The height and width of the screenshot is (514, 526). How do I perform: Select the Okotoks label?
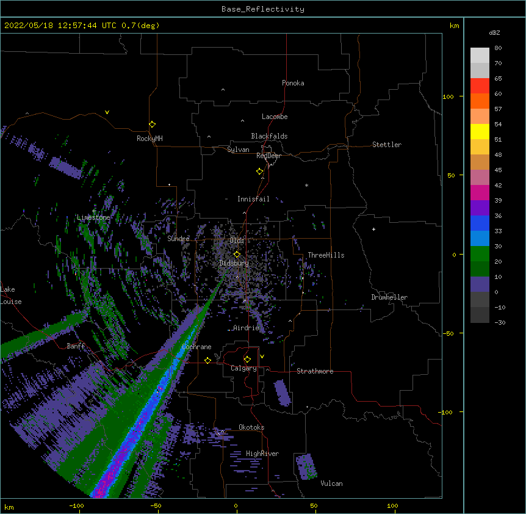pos(251,427)
